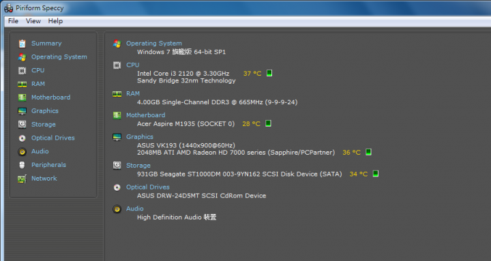This screenshot has height=261, width=491.
Task: Click the text Intel Core i3 2120 @ 3.30GHz
Action: [183, 74]
